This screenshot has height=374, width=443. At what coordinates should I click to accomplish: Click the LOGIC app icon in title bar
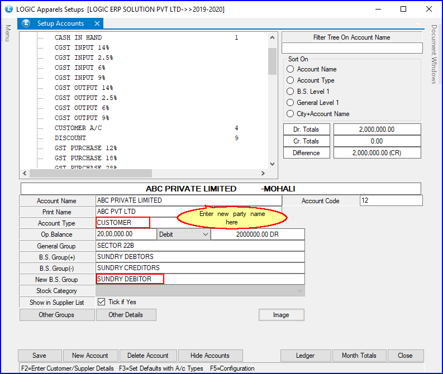(x=8, y=9)
